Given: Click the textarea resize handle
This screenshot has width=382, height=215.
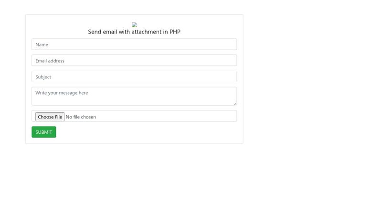Looking at the screenshot, I should point(235,103).
